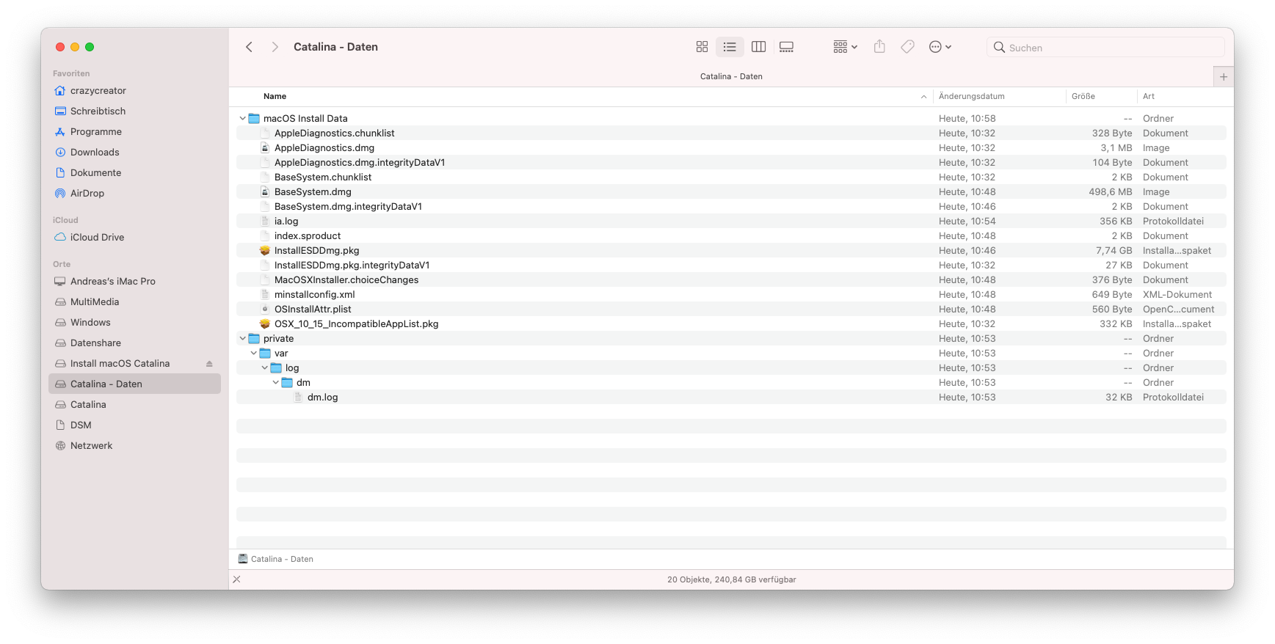Screen dimensions: 1275x644
Task: Click the Suchen search field
Action: (x=1105, y=48)
